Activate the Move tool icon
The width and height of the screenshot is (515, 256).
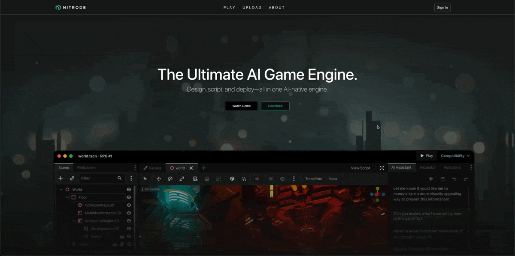(159, 179)
